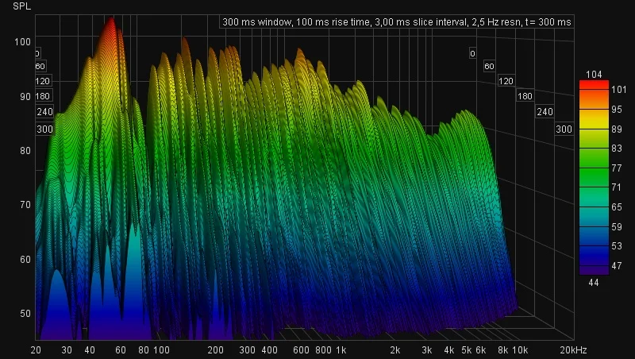Click the 240 ms time label on right time axis
The width and height of the screenshot is (635, 359).
tap(545, 111)
